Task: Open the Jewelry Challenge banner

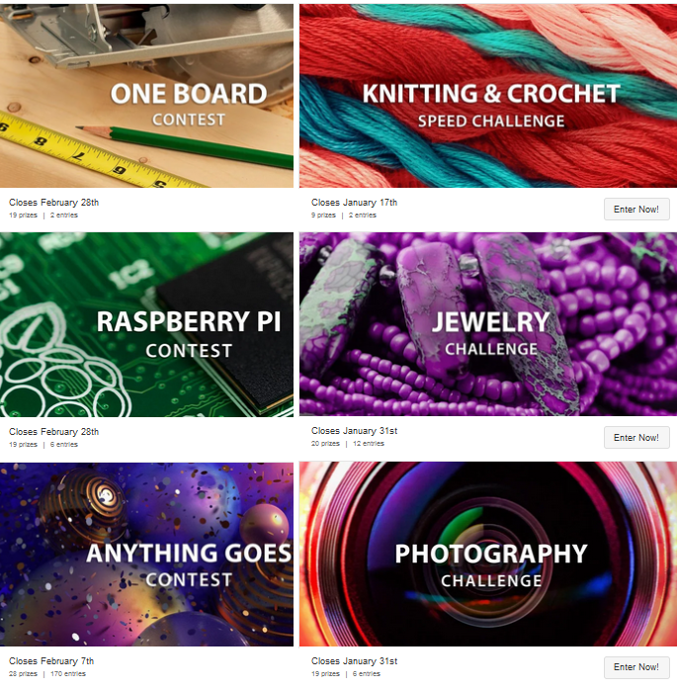Action: coord(488,324)
